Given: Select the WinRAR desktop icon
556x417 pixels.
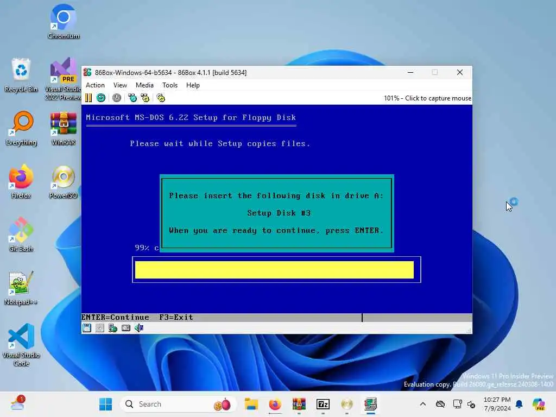Looking at the screenshot, I should pyautogui.click(x=64, y=128).
